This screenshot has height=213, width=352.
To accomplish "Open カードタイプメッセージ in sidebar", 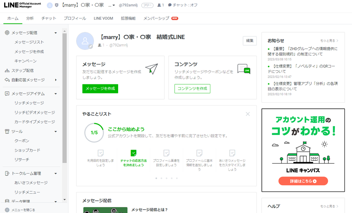I will click(34, 122).
